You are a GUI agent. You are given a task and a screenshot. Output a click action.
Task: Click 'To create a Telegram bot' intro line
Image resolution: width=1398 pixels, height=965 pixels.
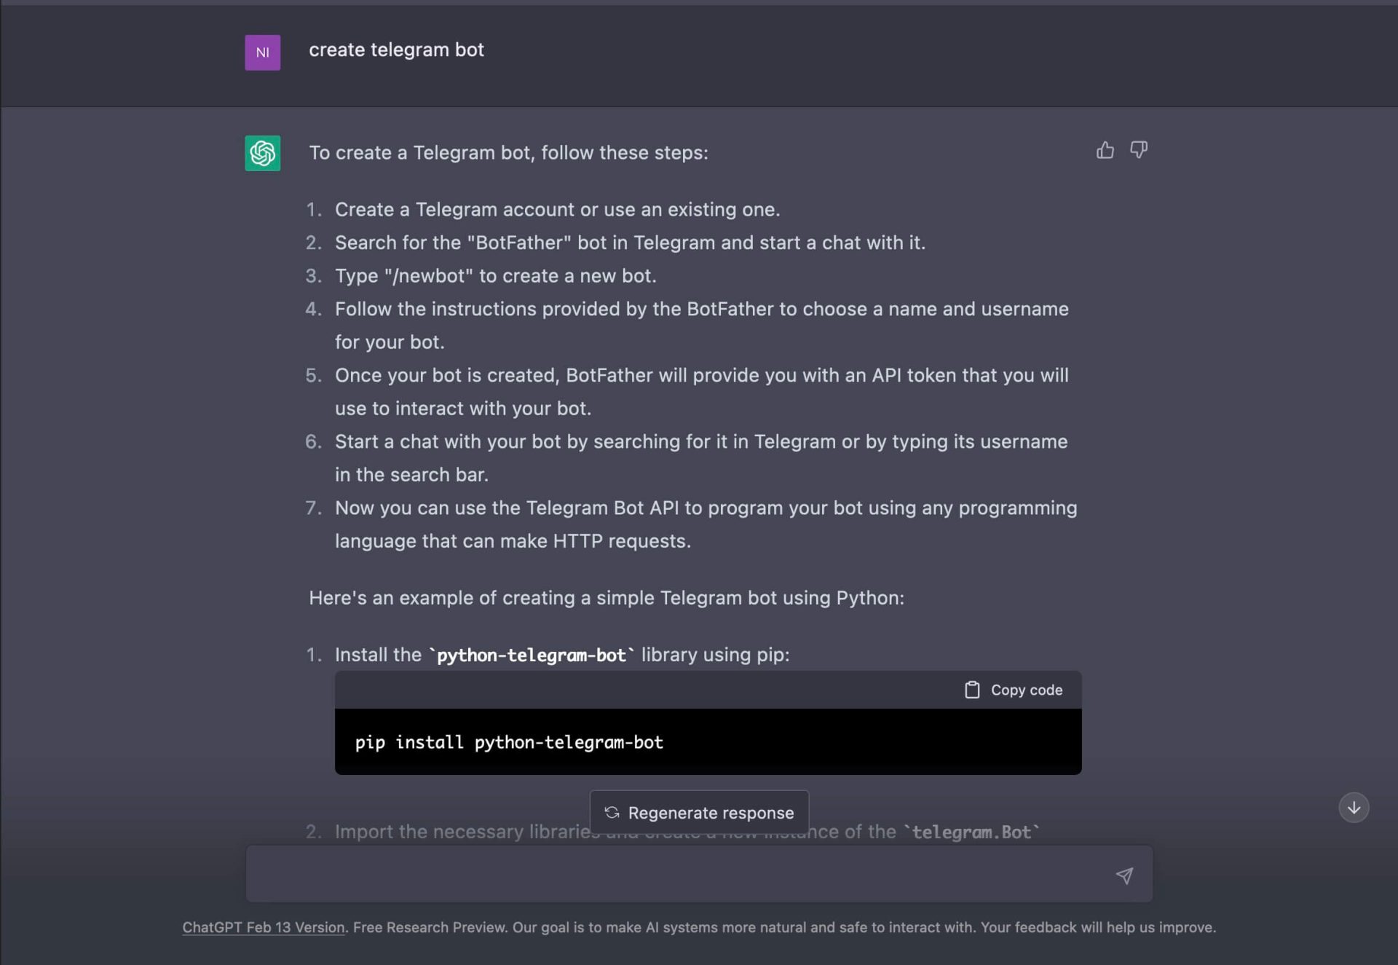tap(508, 153)
